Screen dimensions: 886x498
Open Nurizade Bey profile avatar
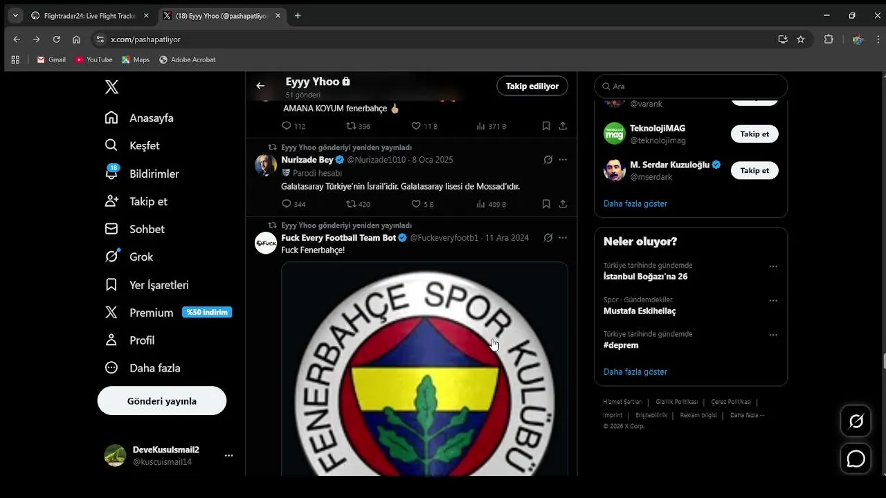coord(266,165)
